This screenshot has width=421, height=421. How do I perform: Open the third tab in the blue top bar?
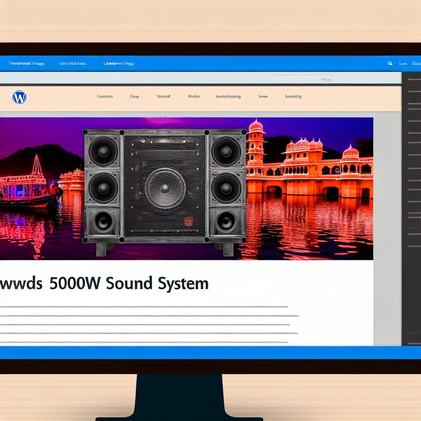(118, 64)
